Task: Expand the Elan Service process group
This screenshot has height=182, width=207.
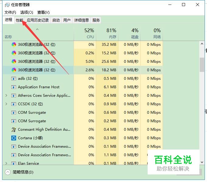Action: [x=6, y=163]
